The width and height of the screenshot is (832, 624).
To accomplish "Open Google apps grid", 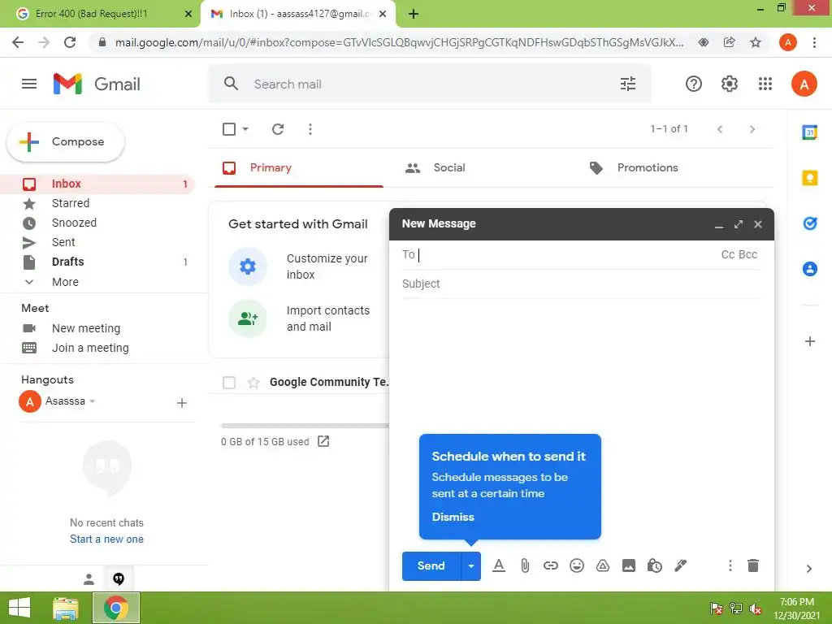I will (765, 84).
